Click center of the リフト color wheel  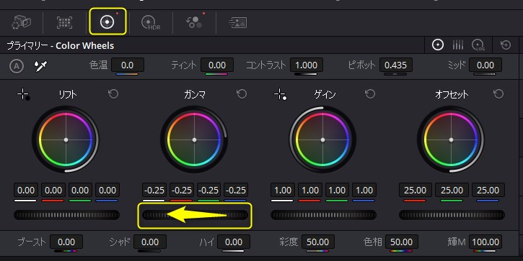(x=66, y=139)
